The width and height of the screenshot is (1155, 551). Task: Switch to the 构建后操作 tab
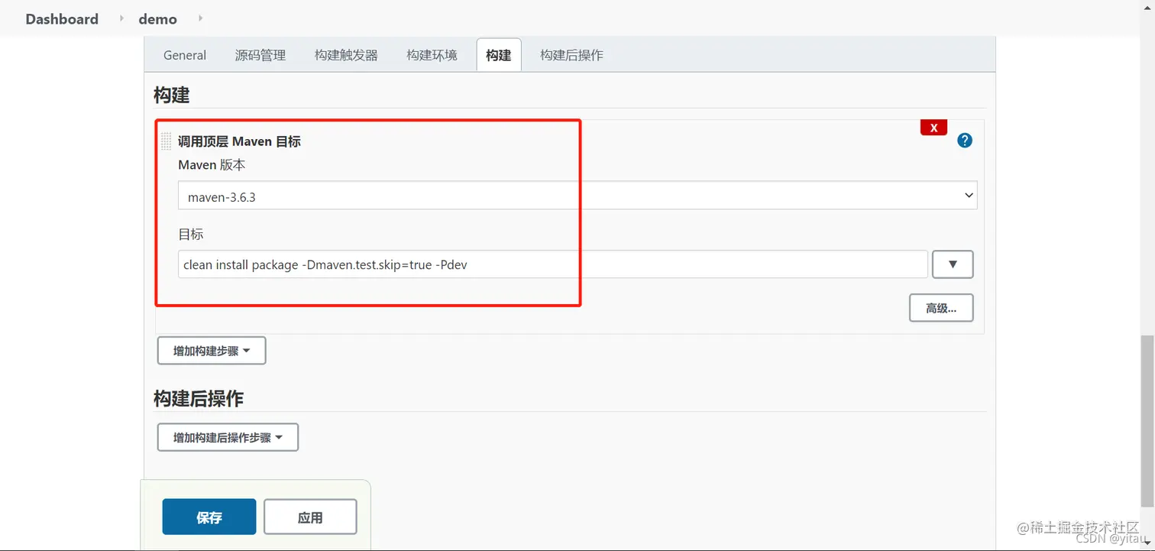click(x=571, y=55)
